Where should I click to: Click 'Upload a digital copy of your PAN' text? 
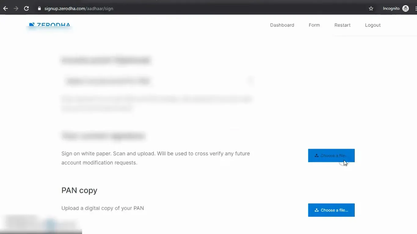coord(103,208)
